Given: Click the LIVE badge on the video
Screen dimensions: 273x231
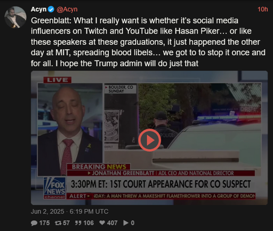Looking at the screenshot, I should pos(58,80).
